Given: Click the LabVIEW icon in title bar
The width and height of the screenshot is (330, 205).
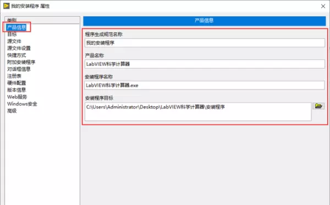Looking at the screenshot, I should click(x=6, y=6).
